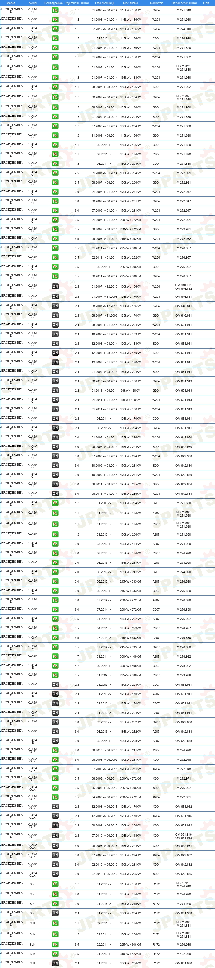Click power value 105kW / 143KM
This screenshot has width=215, height=968.
point(130,836)
